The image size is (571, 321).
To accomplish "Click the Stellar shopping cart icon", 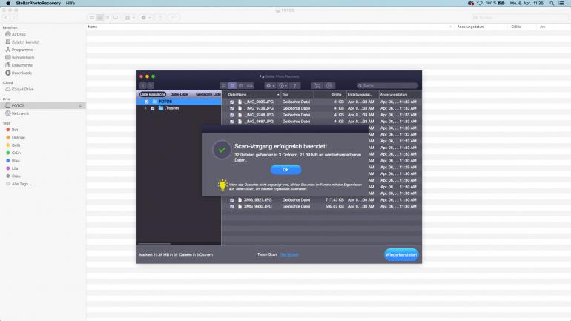I will (x=317, y=85).
